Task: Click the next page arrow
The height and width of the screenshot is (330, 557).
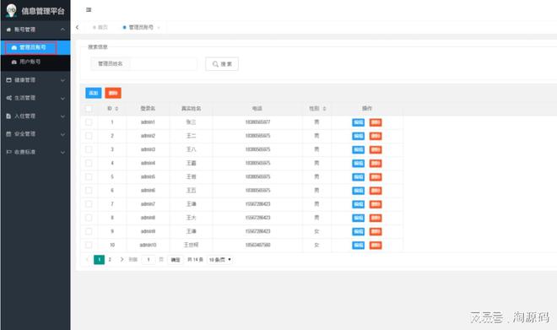Action: tap(122, 260)
